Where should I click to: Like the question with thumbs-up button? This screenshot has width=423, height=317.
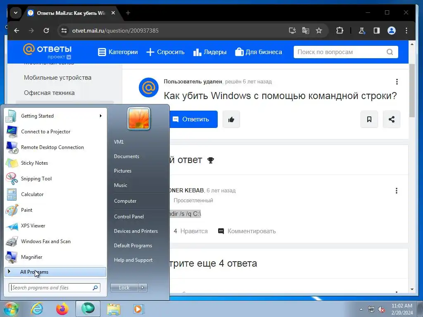[231, 119]
